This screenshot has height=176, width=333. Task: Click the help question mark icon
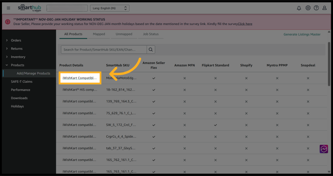coord(316,8)
